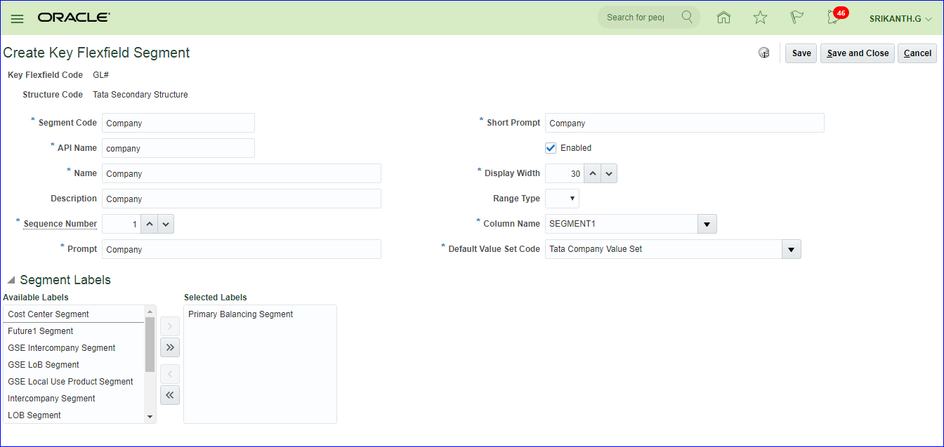Viewport: 944px width, 447px height.
Task: Open the Watchlist flag icon
Action: pyautogui.click(x=796, y=18)
